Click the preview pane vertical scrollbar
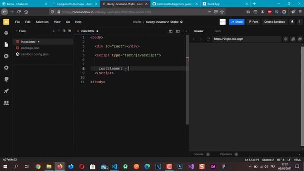Screen dimensions: 304x171 click(x=302, y=96)
